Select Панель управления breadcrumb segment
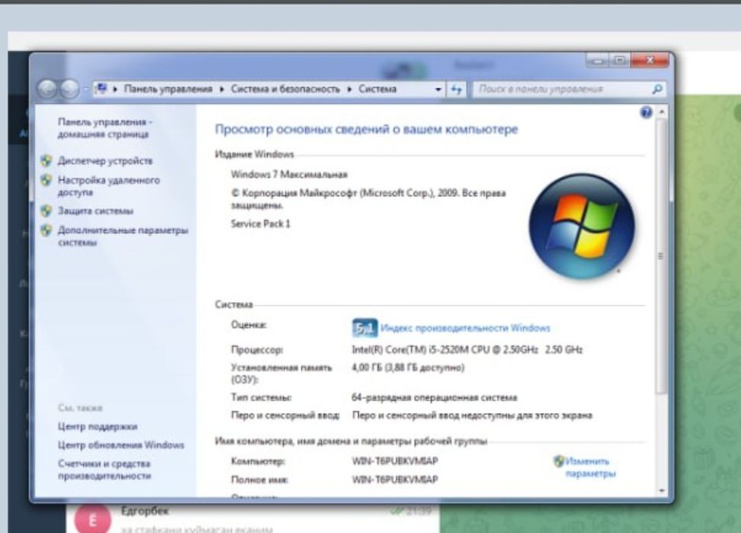 (x=168, y=88)
